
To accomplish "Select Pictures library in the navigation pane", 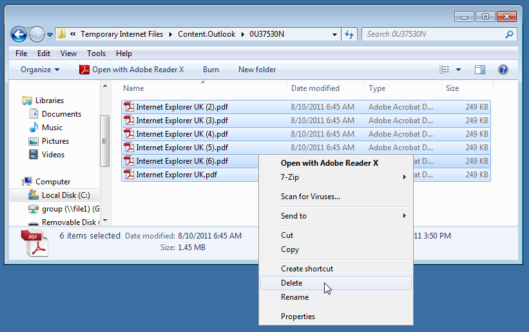I will (55, 141).
